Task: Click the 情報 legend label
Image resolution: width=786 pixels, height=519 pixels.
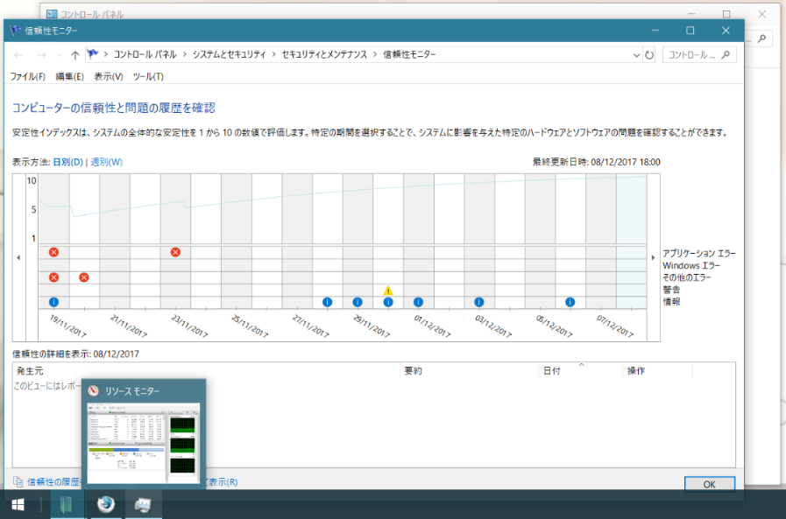Action: click(672, 301)
